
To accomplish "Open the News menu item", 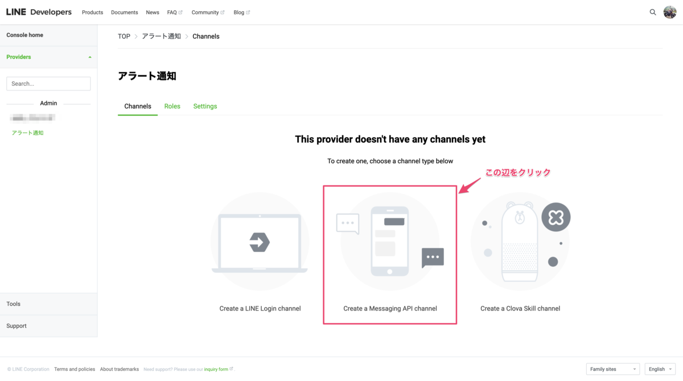I will [153, 13].
